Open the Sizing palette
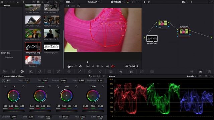Viewport: 214px width, 120px height. [142, 72]
